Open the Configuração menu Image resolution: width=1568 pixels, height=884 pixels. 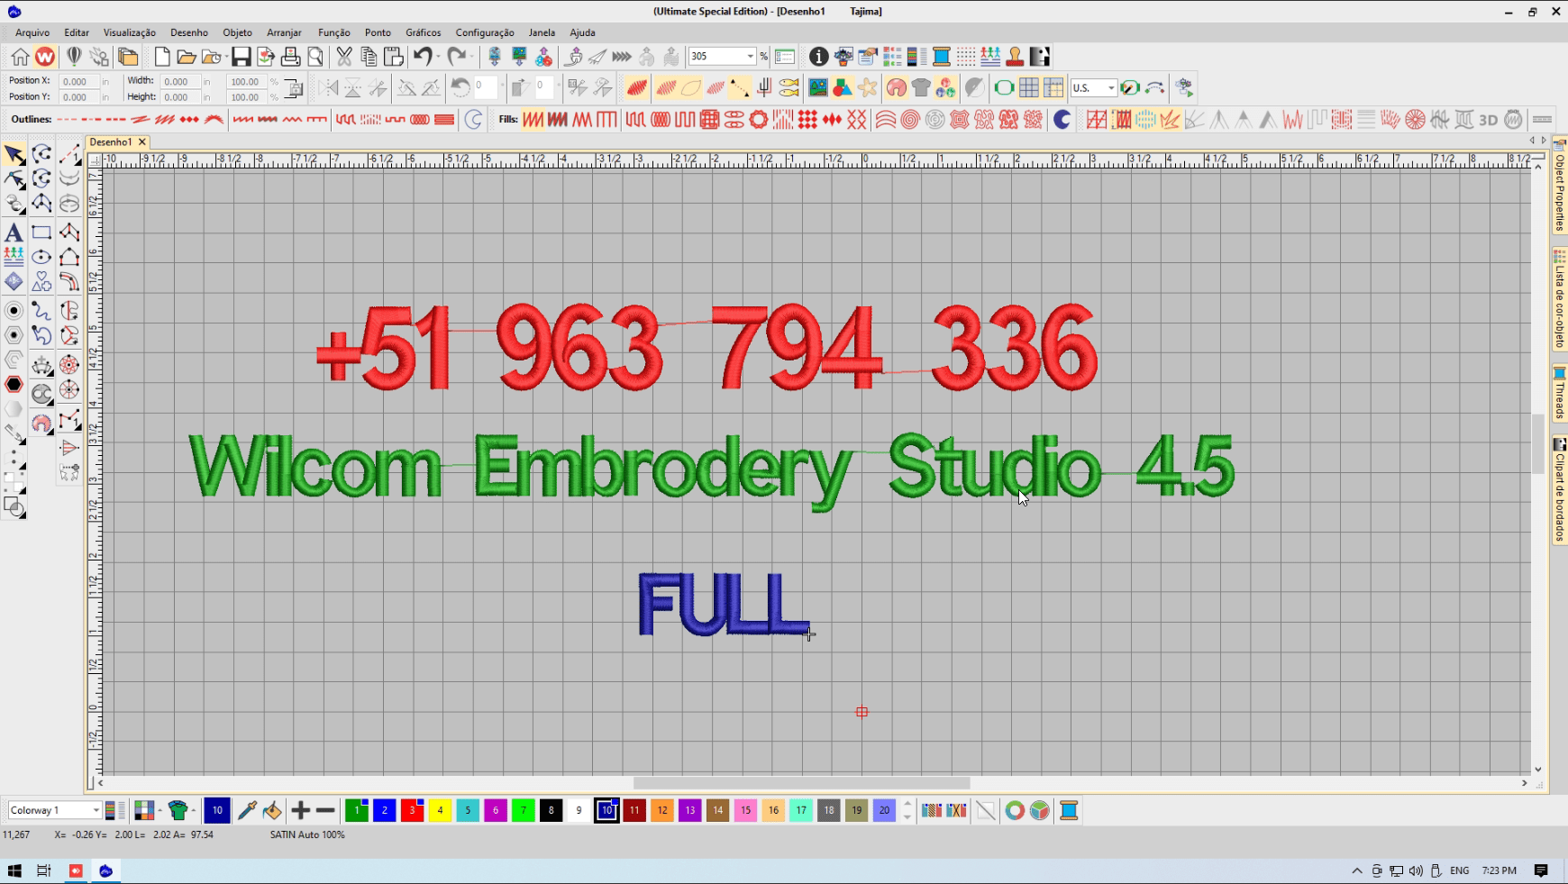pos(484,32)
